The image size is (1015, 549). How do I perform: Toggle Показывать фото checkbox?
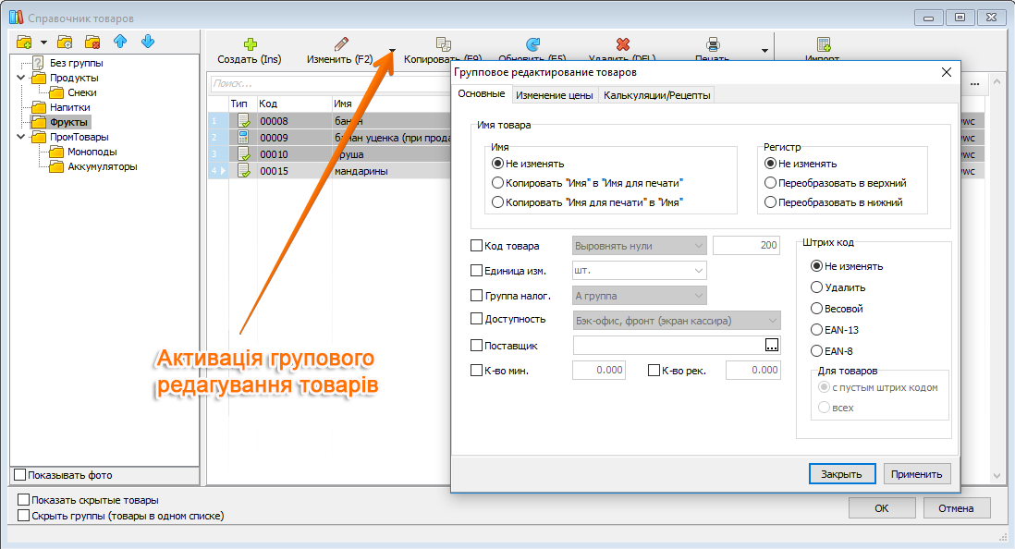(20, 475)
